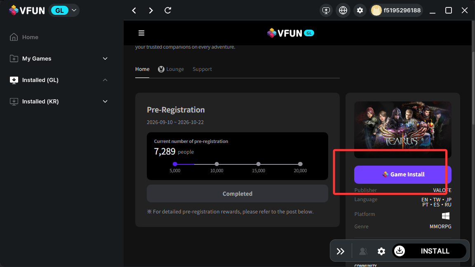Click the VFUN logo in sidebar header
This screenshot has height=267, width=475.
coord(27,10)
